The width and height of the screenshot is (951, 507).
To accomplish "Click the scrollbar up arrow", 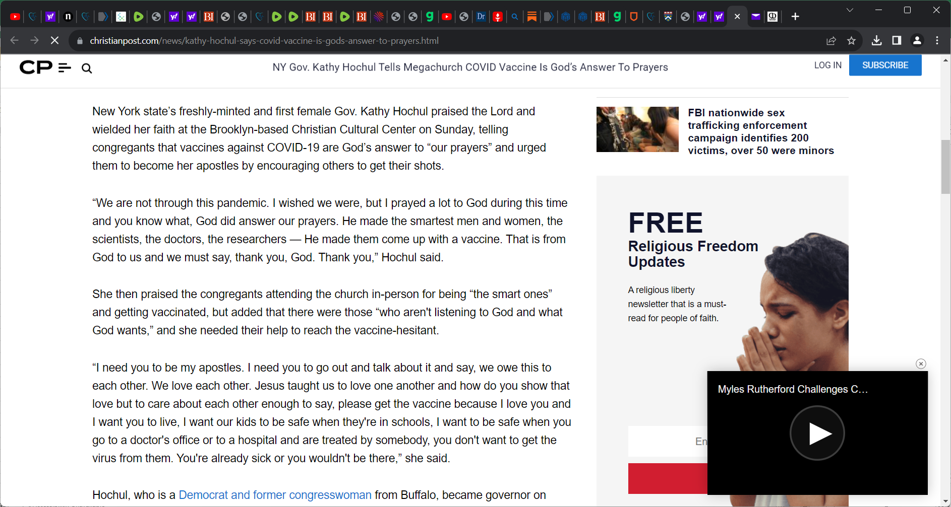I will click(945, 60).
